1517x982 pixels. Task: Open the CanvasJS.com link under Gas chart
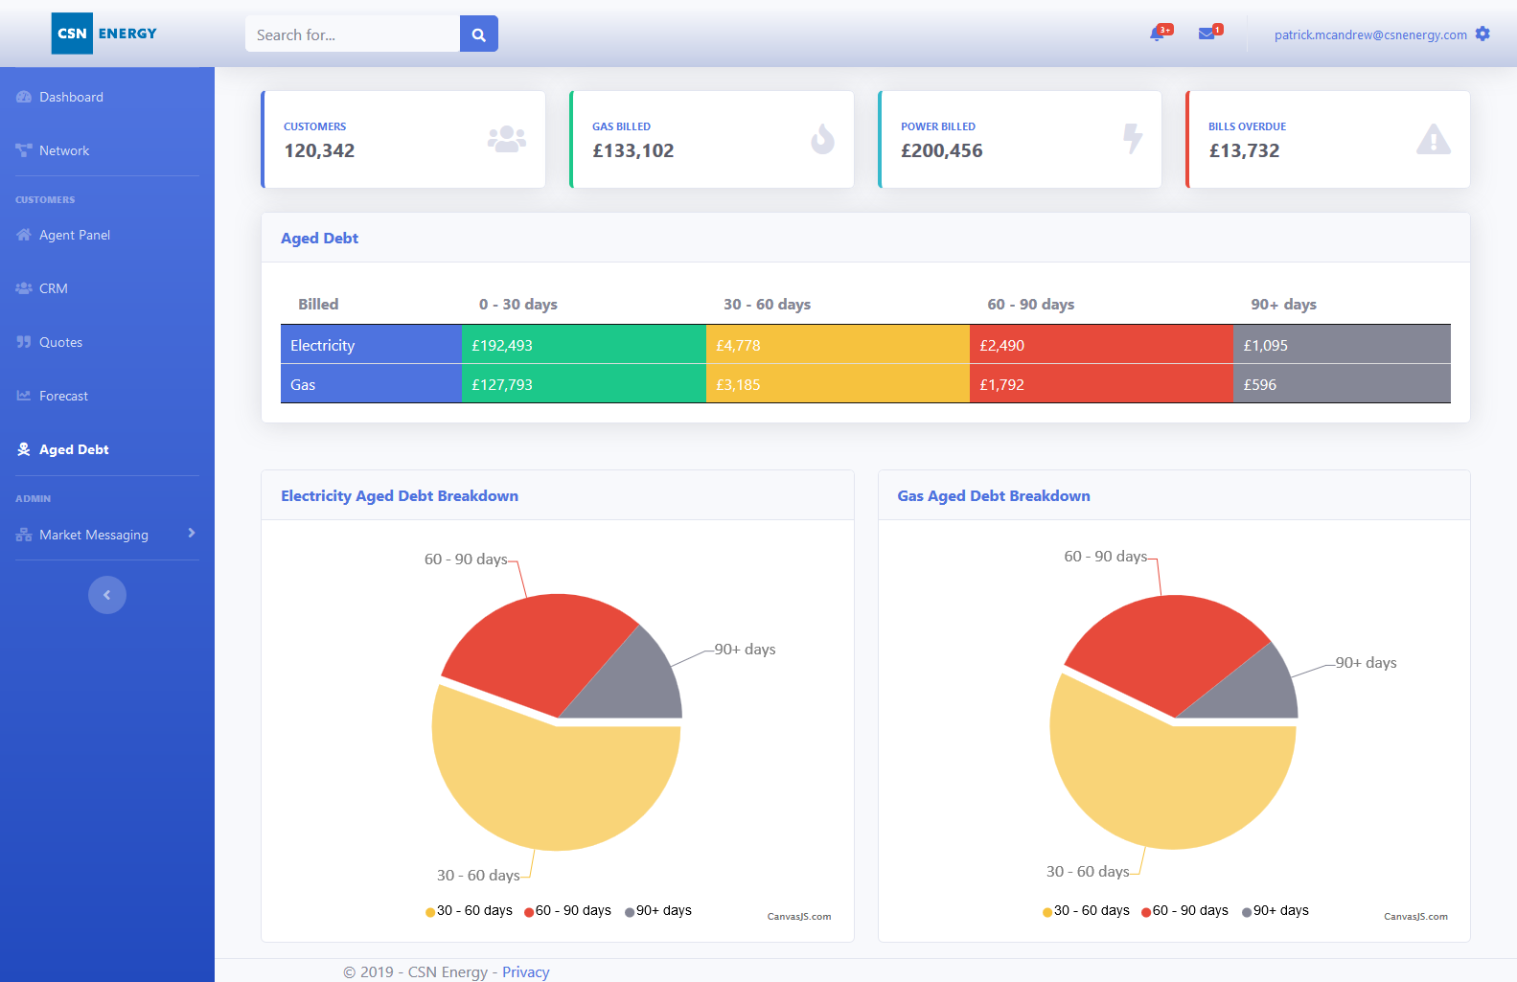click(x=1415, y=917)
